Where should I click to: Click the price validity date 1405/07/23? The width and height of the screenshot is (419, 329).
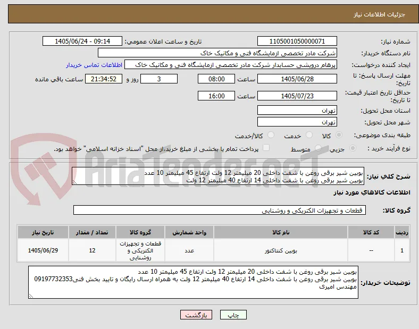297,96
